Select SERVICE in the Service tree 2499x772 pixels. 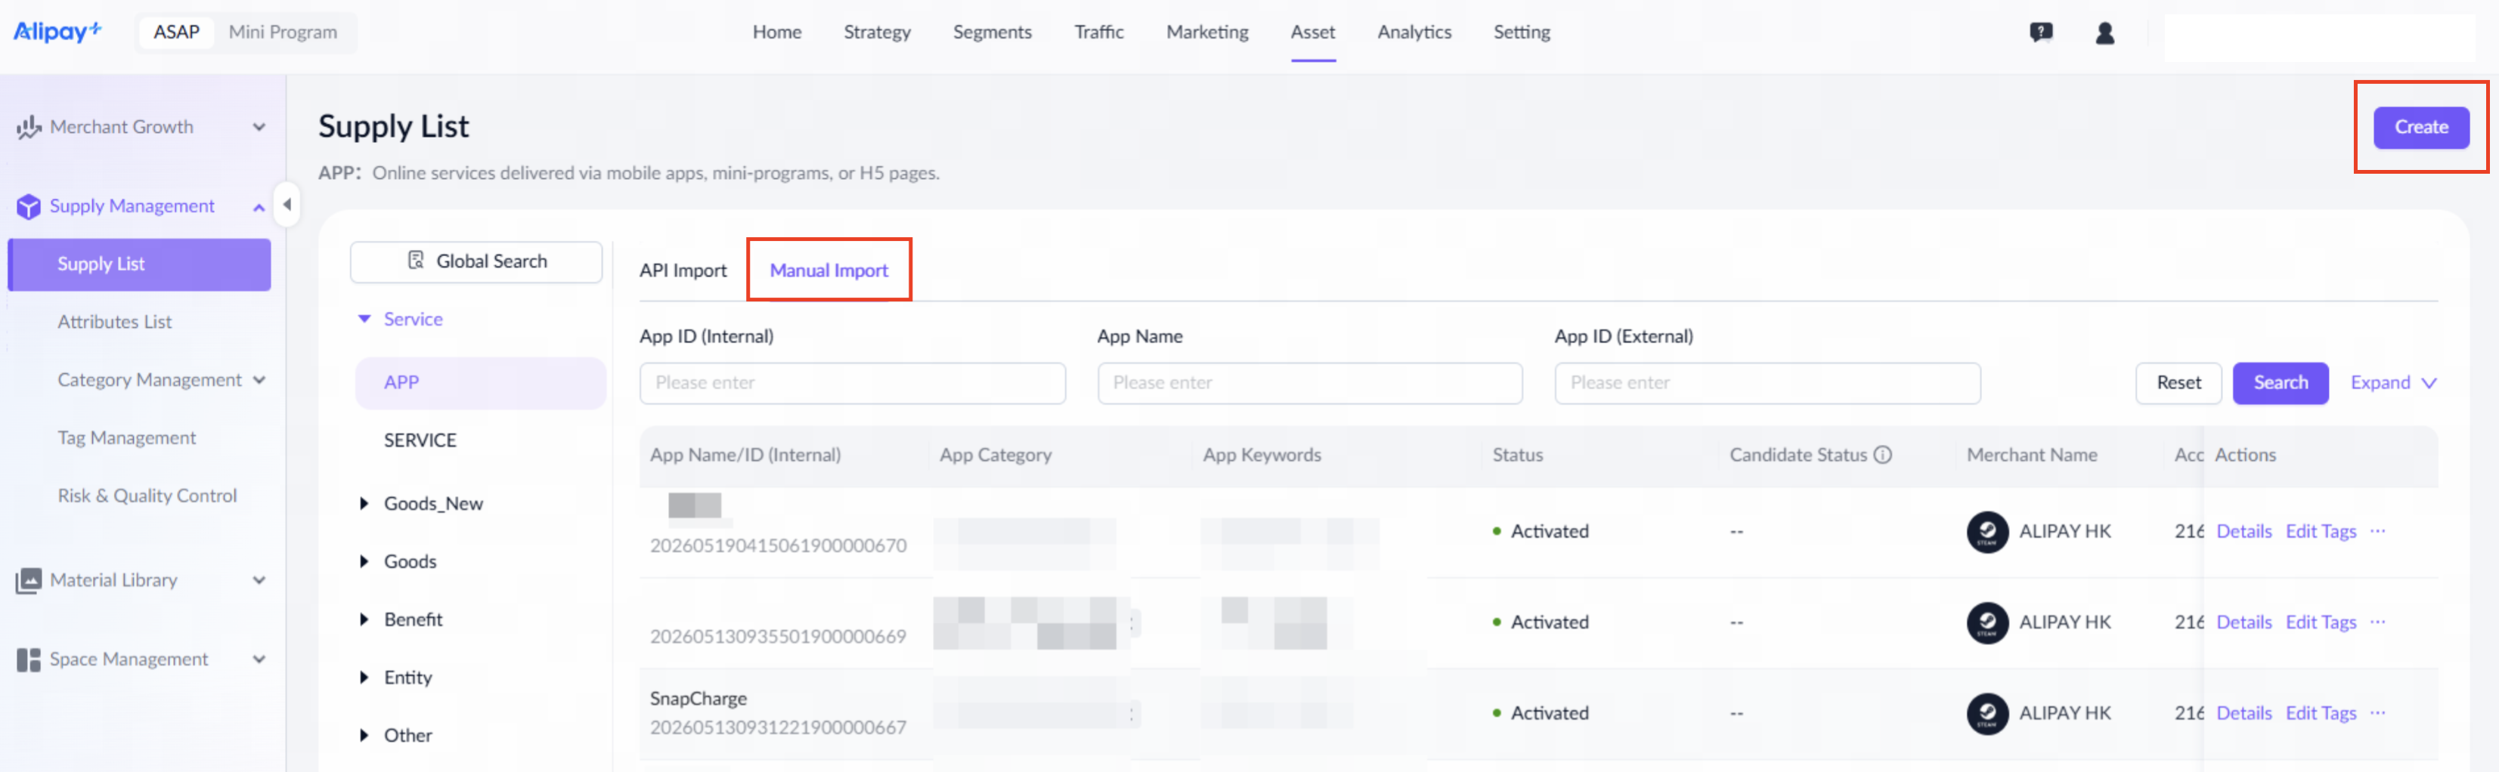420,441
